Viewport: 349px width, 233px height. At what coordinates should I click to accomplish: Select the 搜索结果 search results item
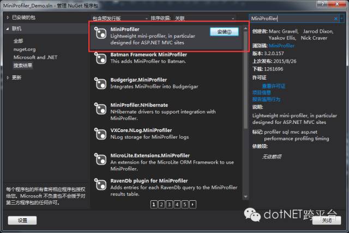(x=23, y=65)
